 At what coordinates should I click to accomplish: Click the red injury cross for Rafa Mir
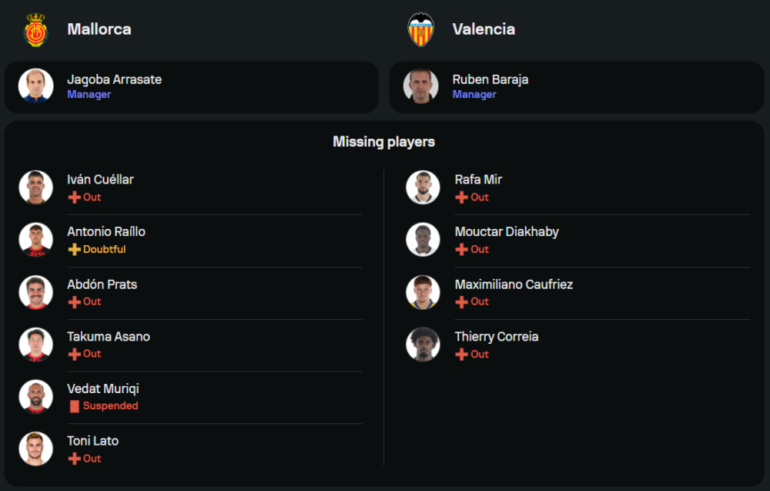(x=462, y=197)
